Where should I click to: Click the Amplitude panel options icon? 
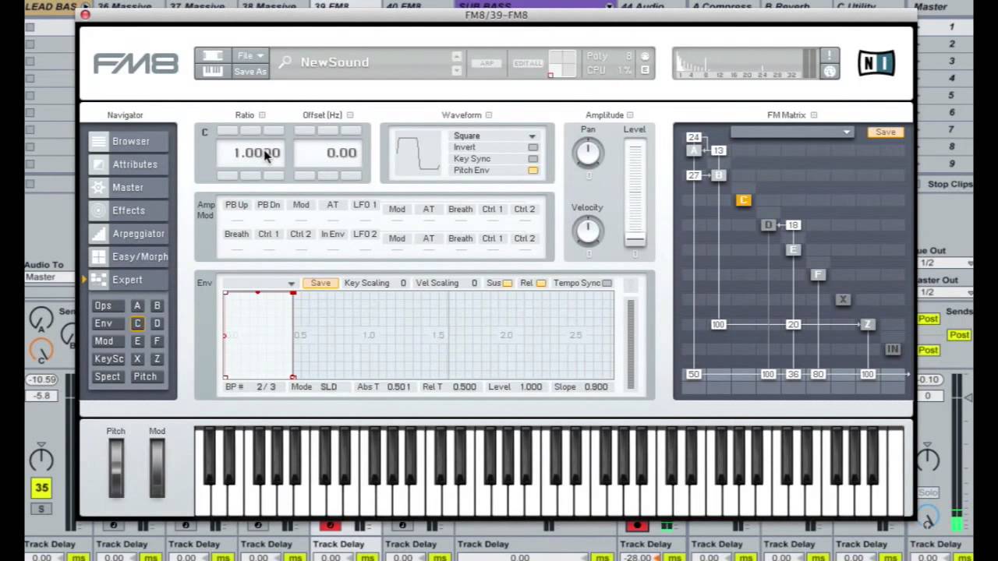click(x=630, y=115)
